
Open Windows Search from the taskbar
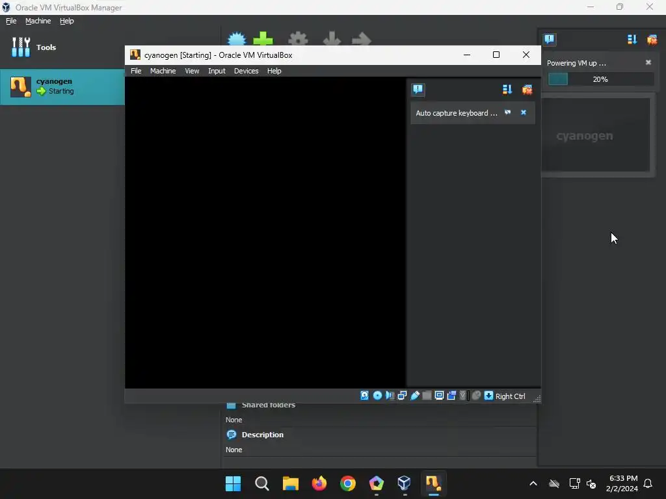261,483
